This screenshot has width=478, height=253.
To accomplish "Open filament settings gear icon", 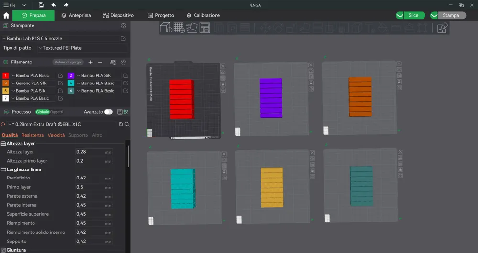I will [123, 62].
